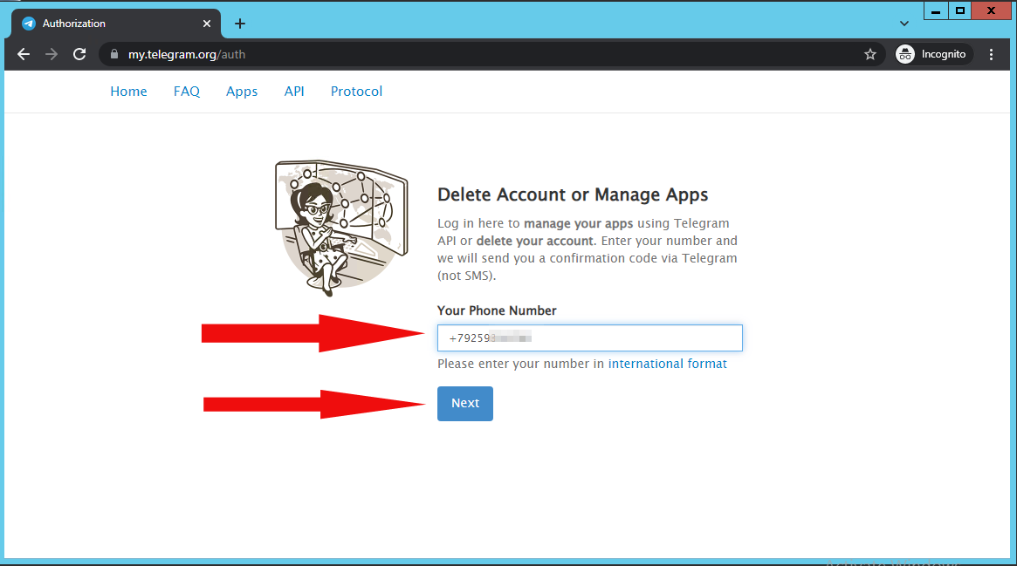View site security via the lock icon

(114, 54)
